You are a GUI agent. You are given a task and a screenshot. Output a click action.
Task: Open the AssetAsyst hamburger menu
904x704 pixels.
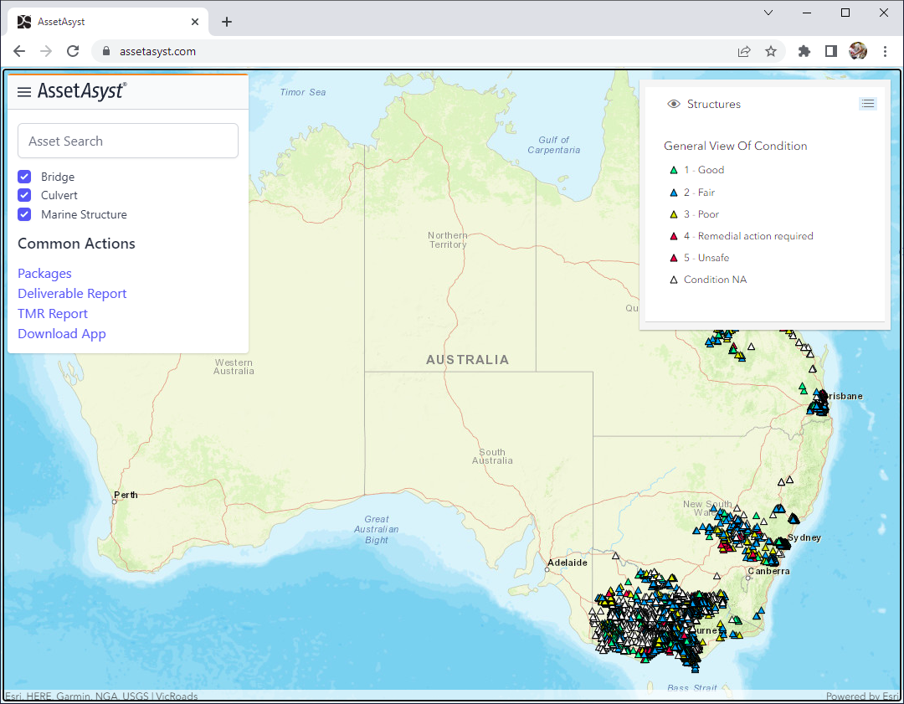pos(24,92)
